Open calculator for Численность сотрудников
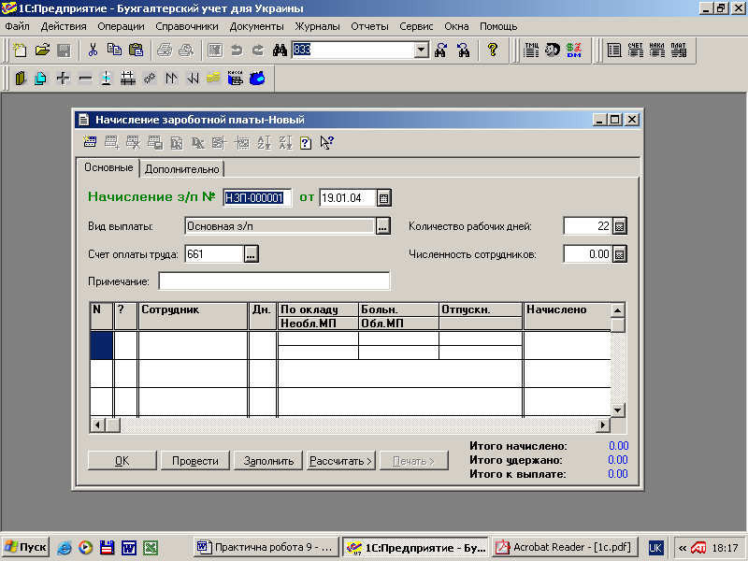The width and height of the screenshot is (748, 561). tap(619, 254)
